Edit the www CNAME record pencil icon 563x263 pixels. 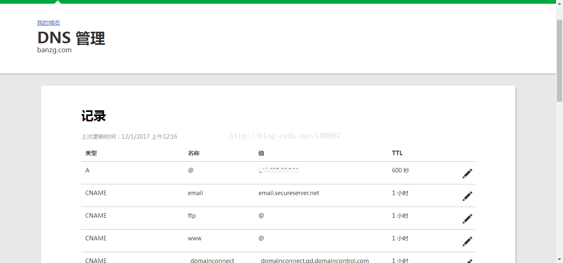[467, 242]
